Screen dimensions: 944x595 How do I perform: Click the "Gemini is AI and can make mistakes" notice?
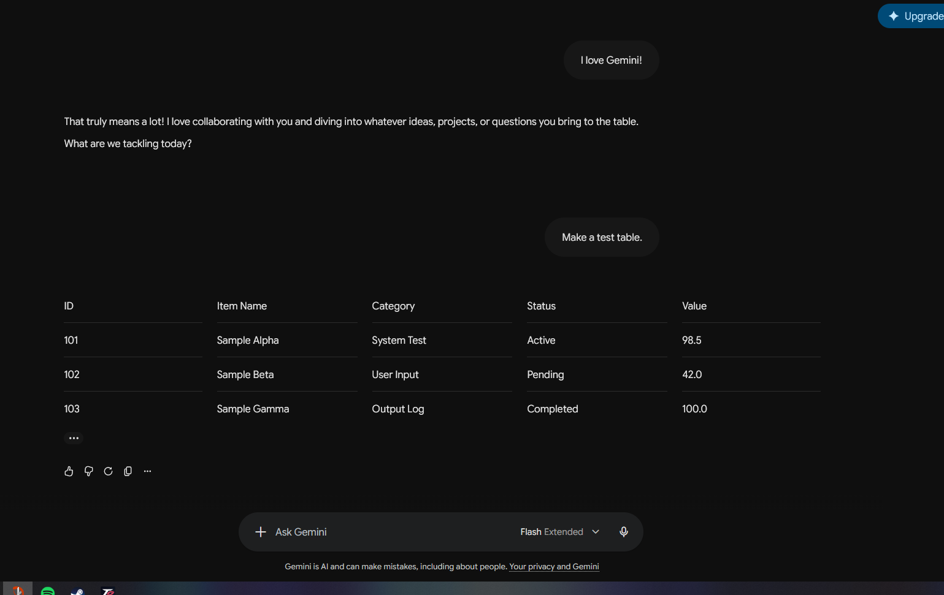pos(396,567)
